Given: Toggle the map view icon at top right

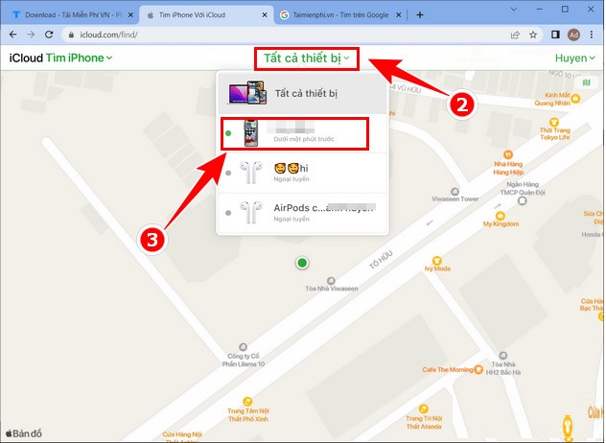Looking at the screenshot, I should [x=586, y=82].
